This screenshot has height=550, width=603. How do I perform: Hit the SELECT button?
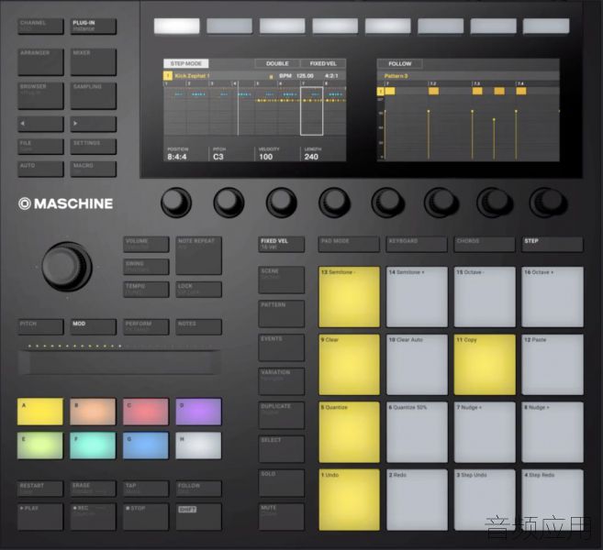click(282, 448)
